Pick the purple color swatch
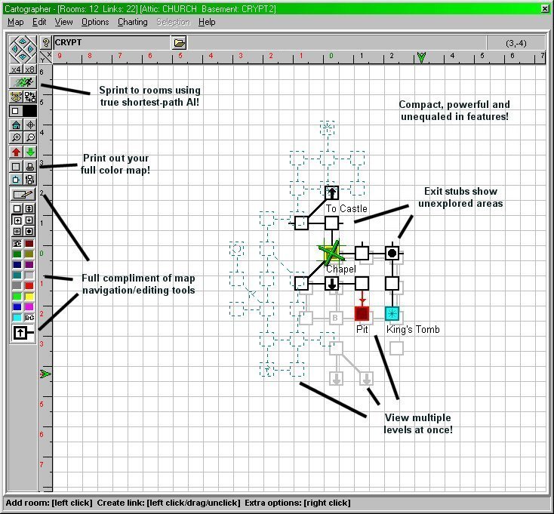The height and width of the screenshot is (514, 554). point(29,265)
